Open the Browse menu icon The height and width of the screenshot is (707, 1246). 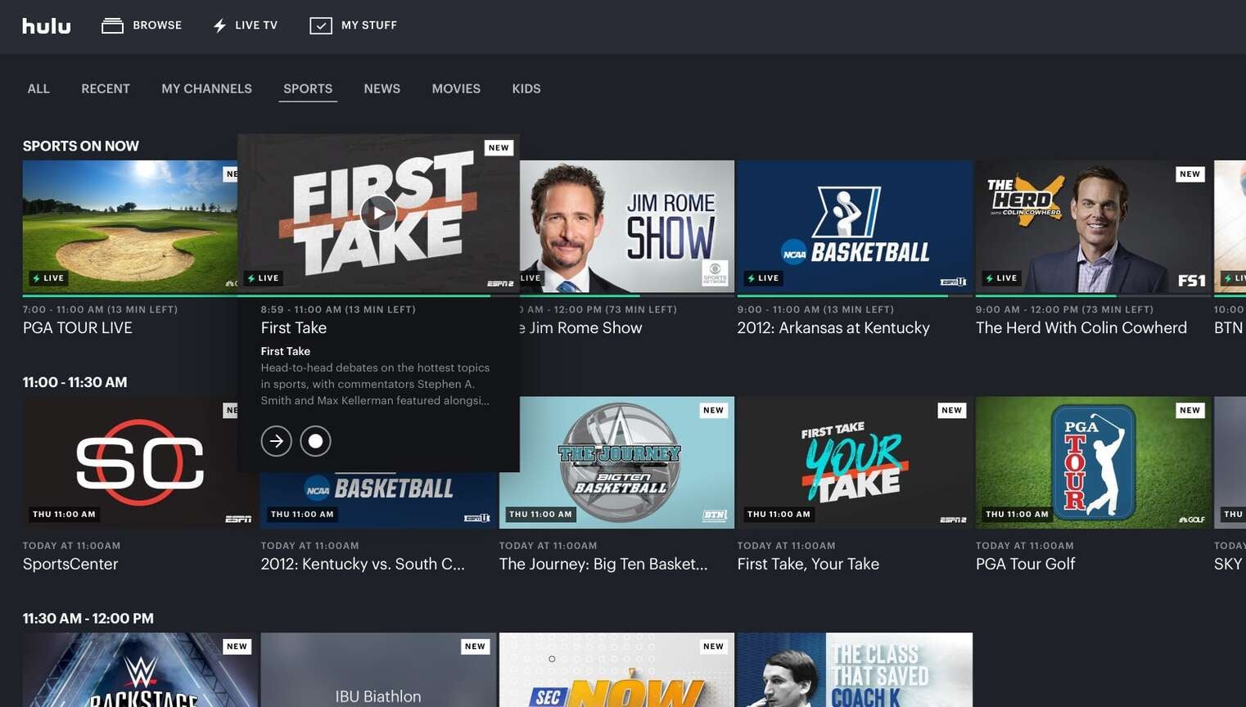pos(112,25)
